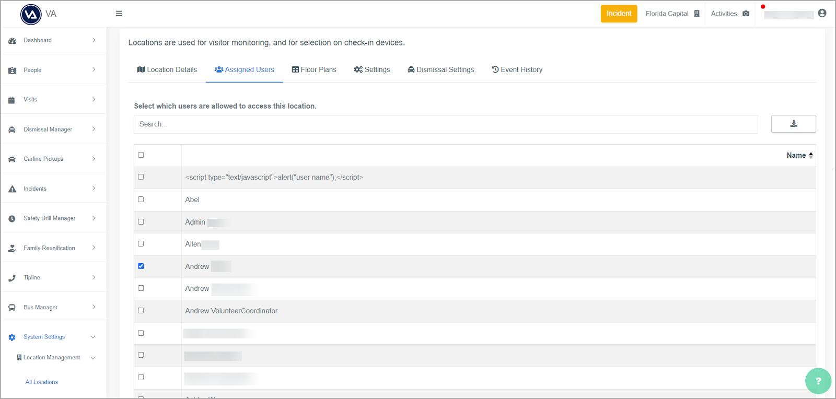Switch to the Location Details tab
The image size is (836, 399).
(167, 70)
